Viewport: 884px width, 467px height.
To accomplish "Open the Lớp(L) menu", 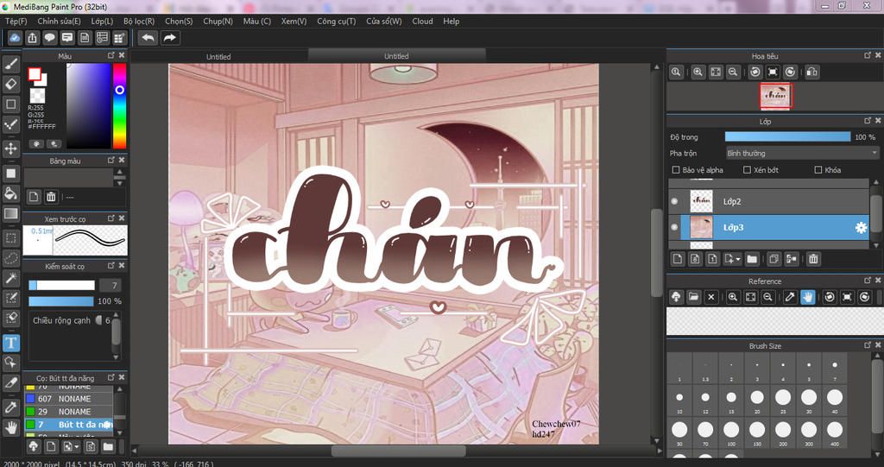I will [102, 21].
